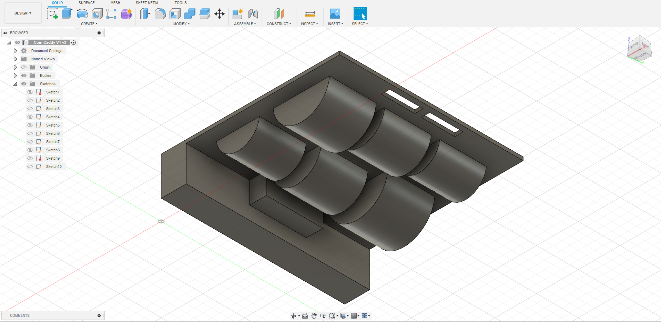
Task: Expand the Named Views node
Action: pyautogui.click(x=15, y=59)
